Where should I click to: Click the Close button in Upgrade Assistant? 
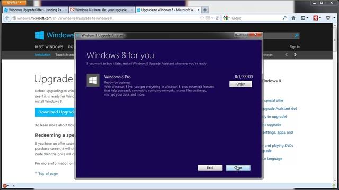click(238, 168)
